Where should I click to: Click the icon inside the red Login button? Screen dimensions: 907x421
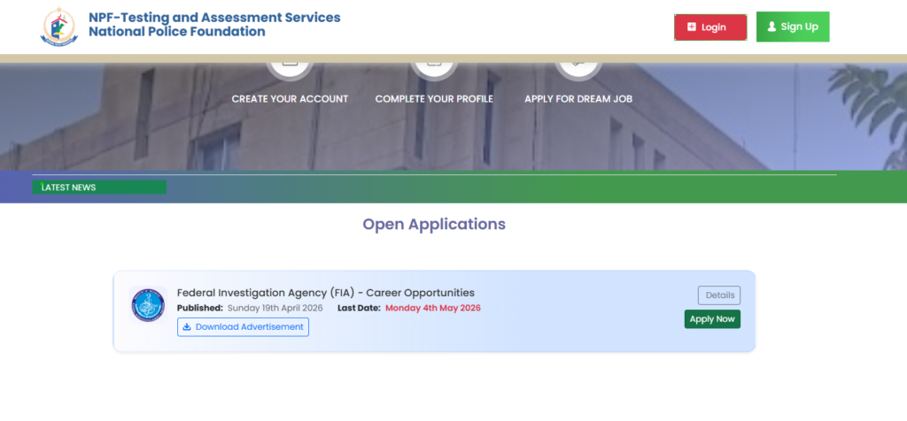[692, 27]
